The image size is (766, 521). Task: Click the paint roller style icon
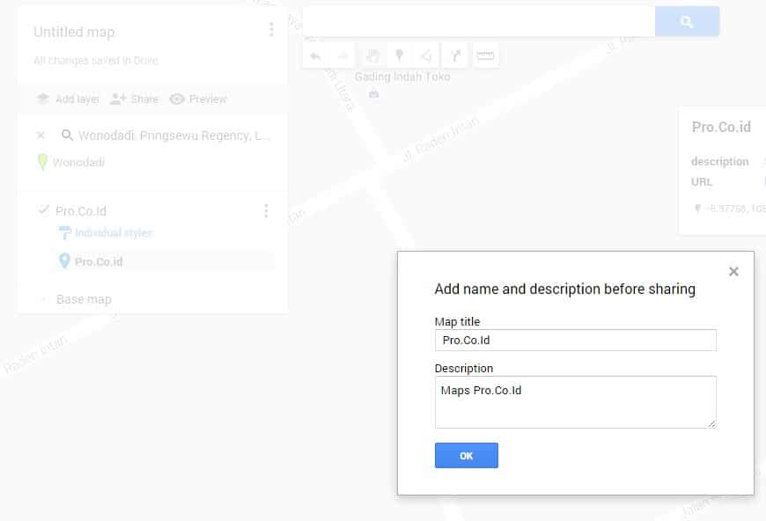[64, 233]
